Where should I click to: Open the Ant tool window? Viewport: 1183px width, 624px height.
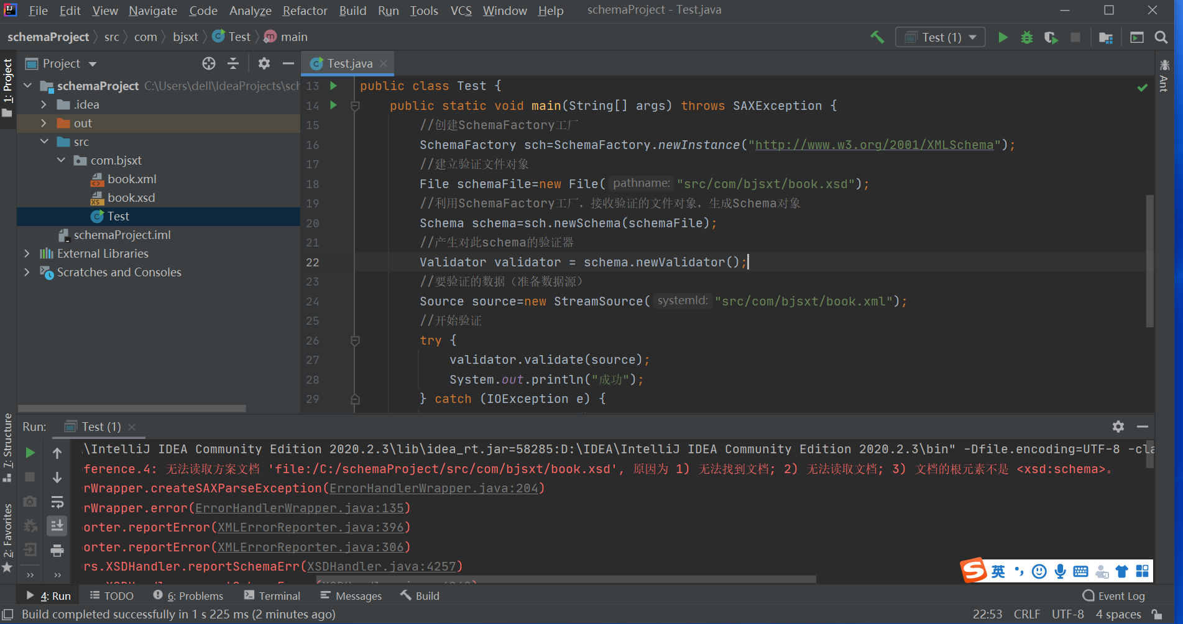click(1164, 76)
